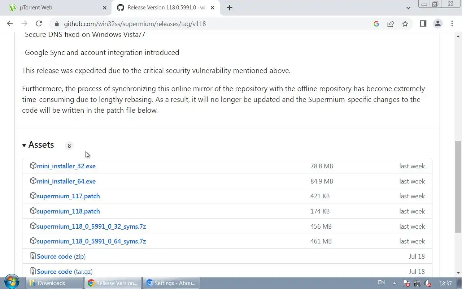
Task: Download supermium_118.patch
Action: pos(68,211)
